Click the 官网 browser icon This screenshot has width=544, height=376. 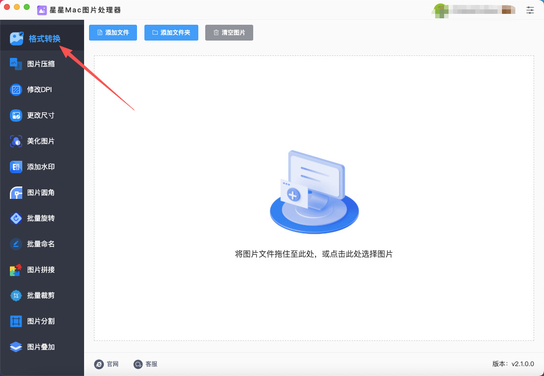pyautogui.click(x=99, y=364)
